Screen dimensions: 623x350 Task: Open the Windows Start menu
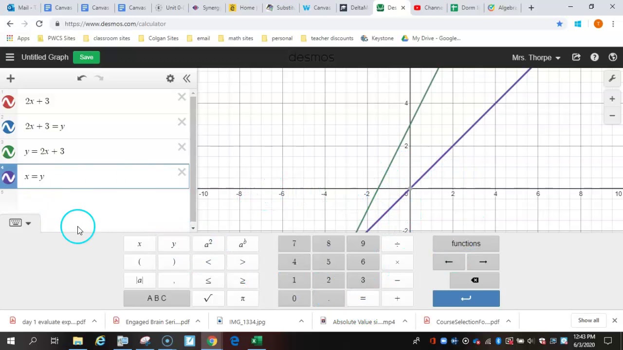11,341
